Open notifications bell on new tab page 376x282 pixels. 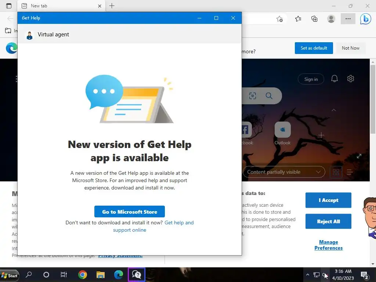[334, 79]
